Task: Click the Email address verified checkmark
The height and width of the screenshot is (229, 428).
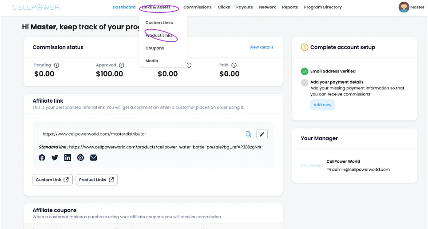Action: click(x=305, y=71)
